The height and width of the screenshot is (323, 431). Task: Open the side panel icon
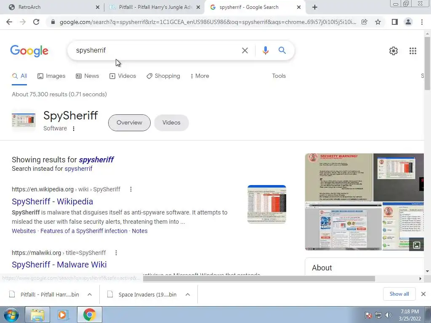(x=395, y=22)
